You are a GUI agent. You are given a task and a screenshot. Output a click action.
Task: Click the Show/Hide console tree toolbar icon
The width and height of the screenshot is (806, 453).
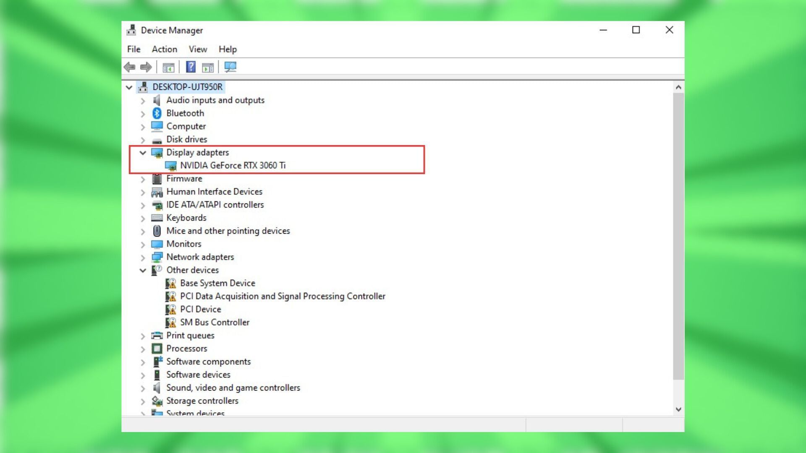tap(168, 67)
